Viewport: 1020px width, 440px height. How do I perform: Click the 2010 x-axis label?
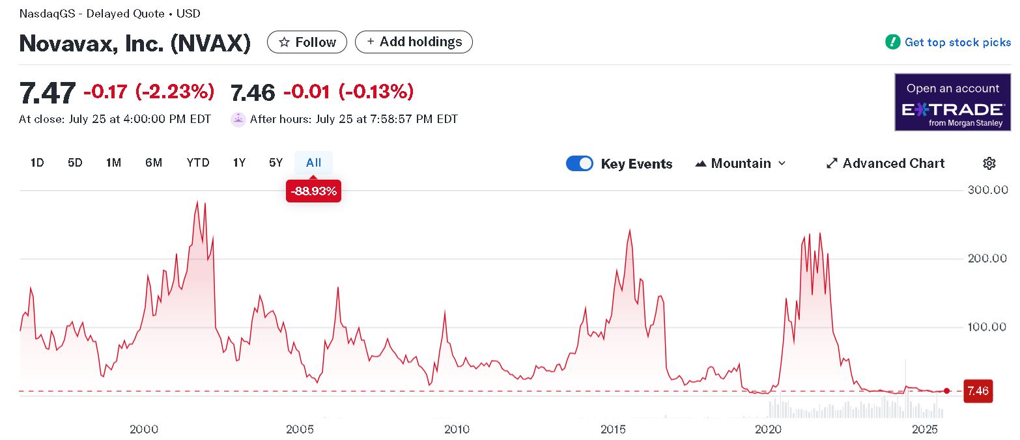[x=457, y=429]
